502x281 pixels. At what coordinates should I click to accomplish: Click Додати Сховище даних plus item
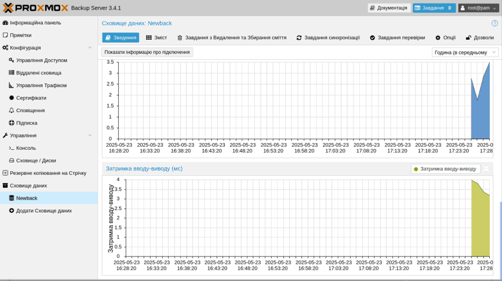pyautogui.click(x=43, y=211)
